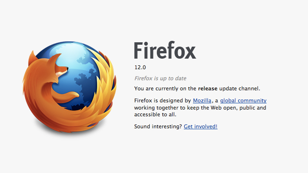Click the bold "release" channel word
Screen dimensions: 308x173
207,88
